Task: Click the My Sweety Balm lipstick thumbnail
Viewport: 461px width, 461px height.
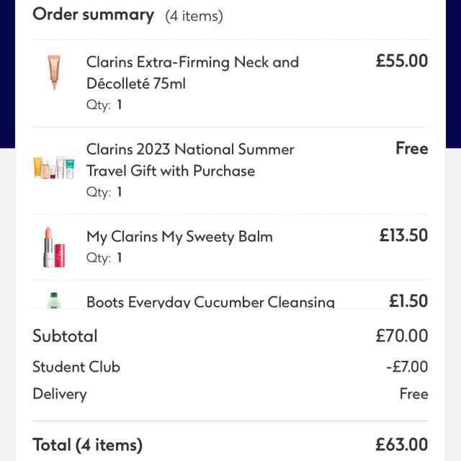Action: pyautogui.click(x=53, y=247)
